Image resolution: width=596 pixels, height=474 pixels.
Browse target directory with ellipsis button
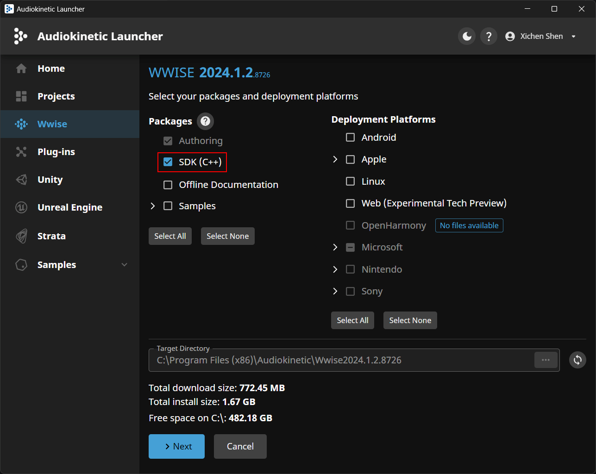[x=546, y=360]
